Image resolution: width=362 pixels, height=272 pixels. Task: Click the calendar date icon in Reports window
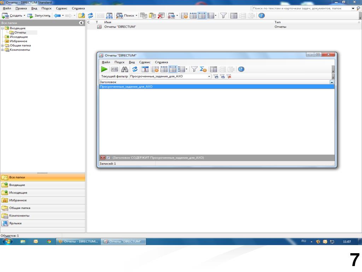coord(145,69)
